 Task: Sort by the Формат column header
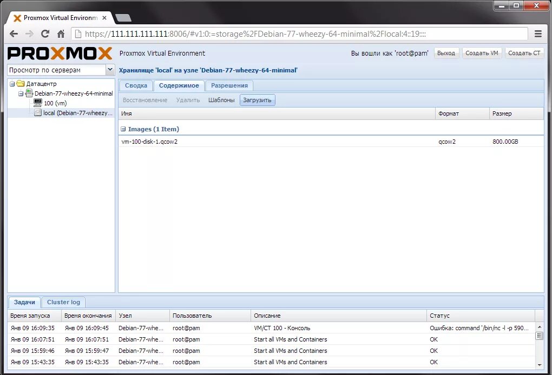pos(462,113)
